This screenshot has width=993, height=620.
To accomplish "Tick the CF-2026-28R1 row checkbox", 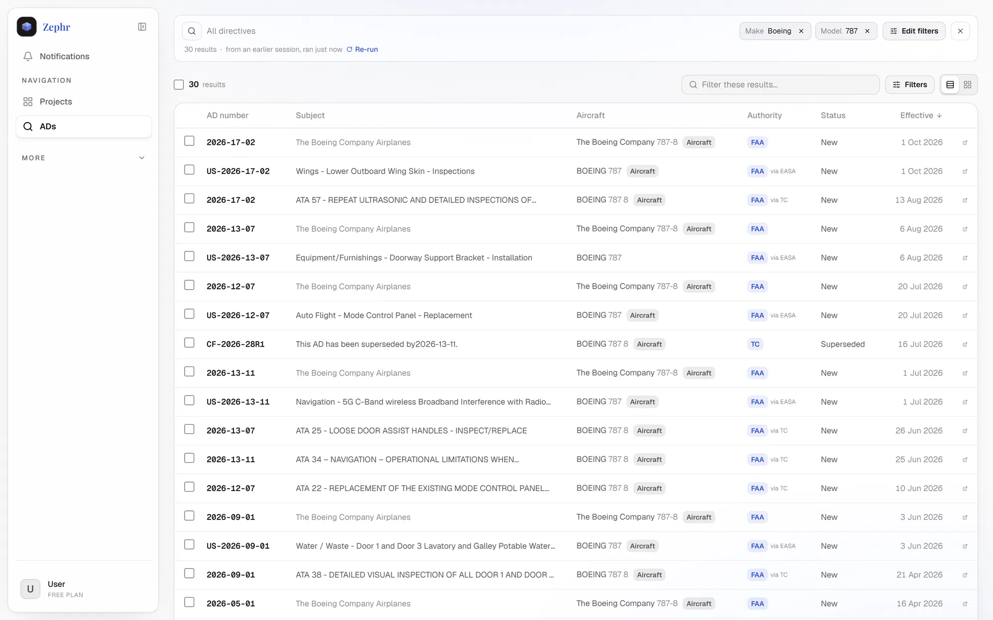I will [x=189, y=343].
